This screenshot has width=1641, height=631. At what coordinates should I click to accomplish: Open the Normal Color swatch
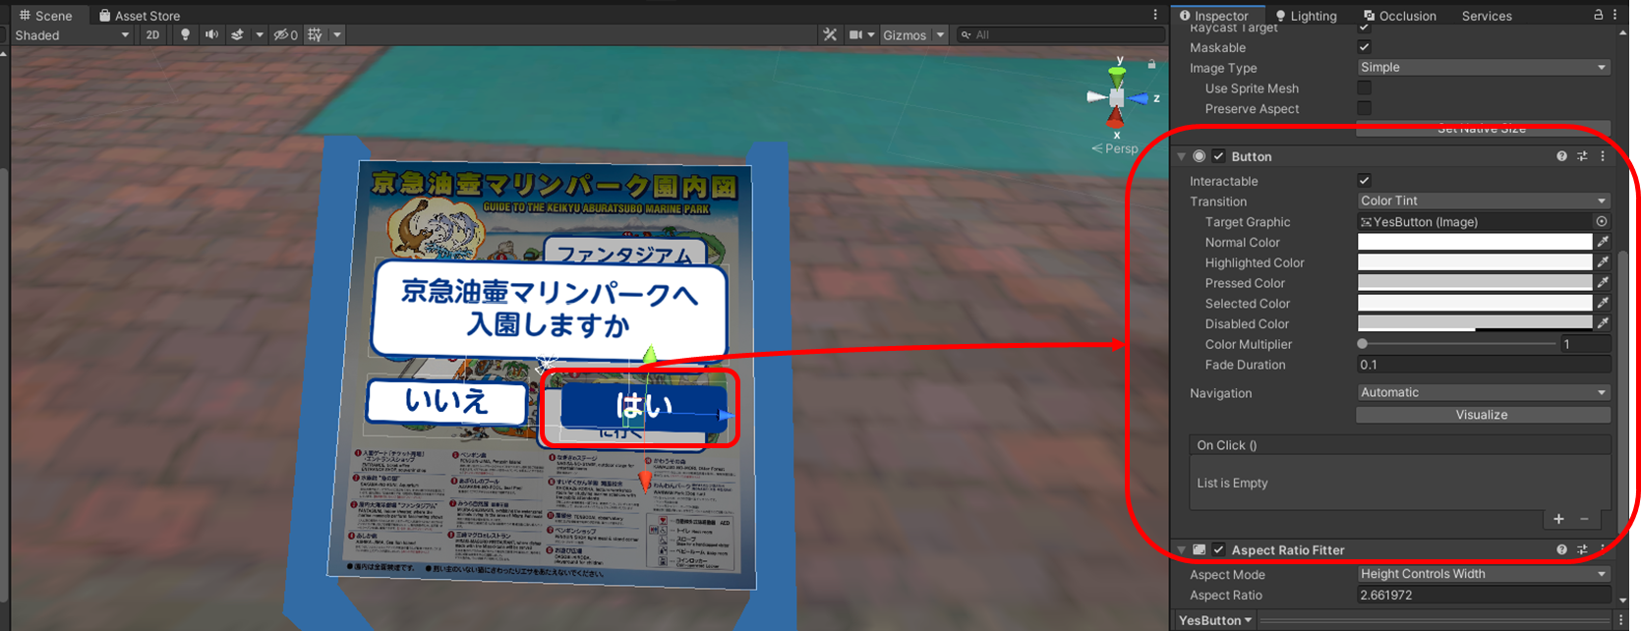[x=1475, y=242]
